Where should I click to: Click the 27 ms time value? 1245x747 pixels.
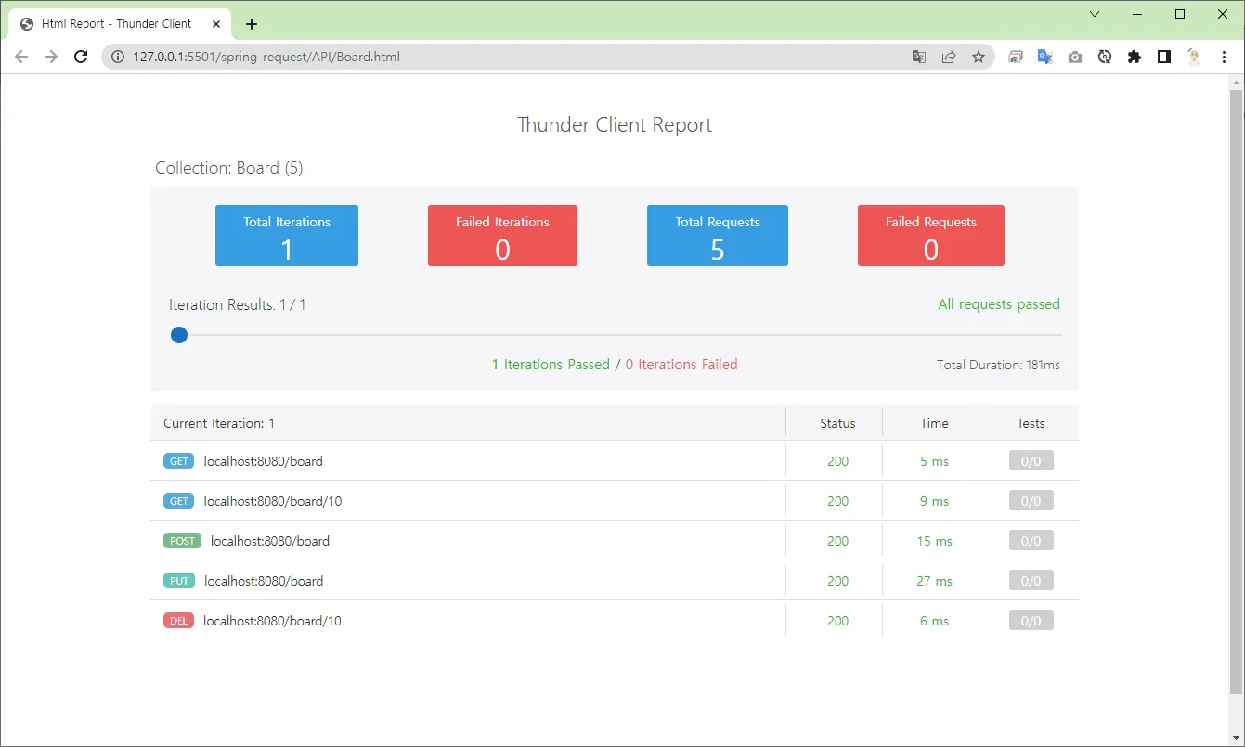(x=935, y=581)
